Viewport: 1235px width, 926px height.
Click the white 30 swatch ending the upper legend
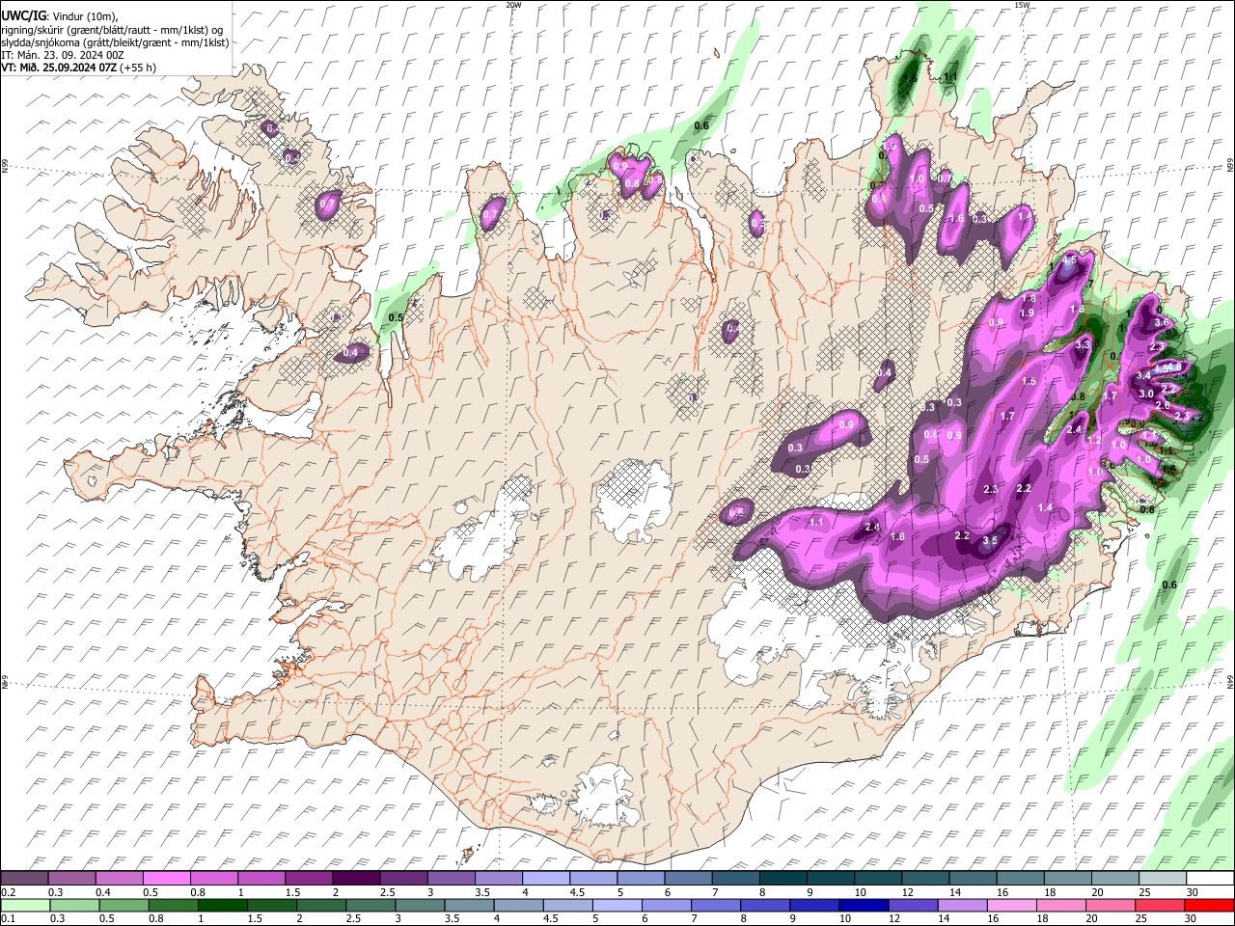[1210, 878]
